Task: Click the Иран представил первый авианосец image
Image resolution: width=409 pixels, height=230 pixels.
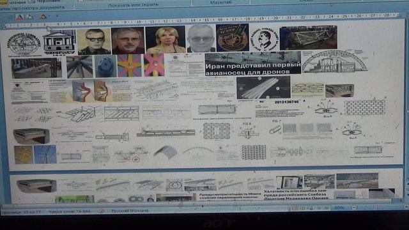Action: (x=253, y=64)
